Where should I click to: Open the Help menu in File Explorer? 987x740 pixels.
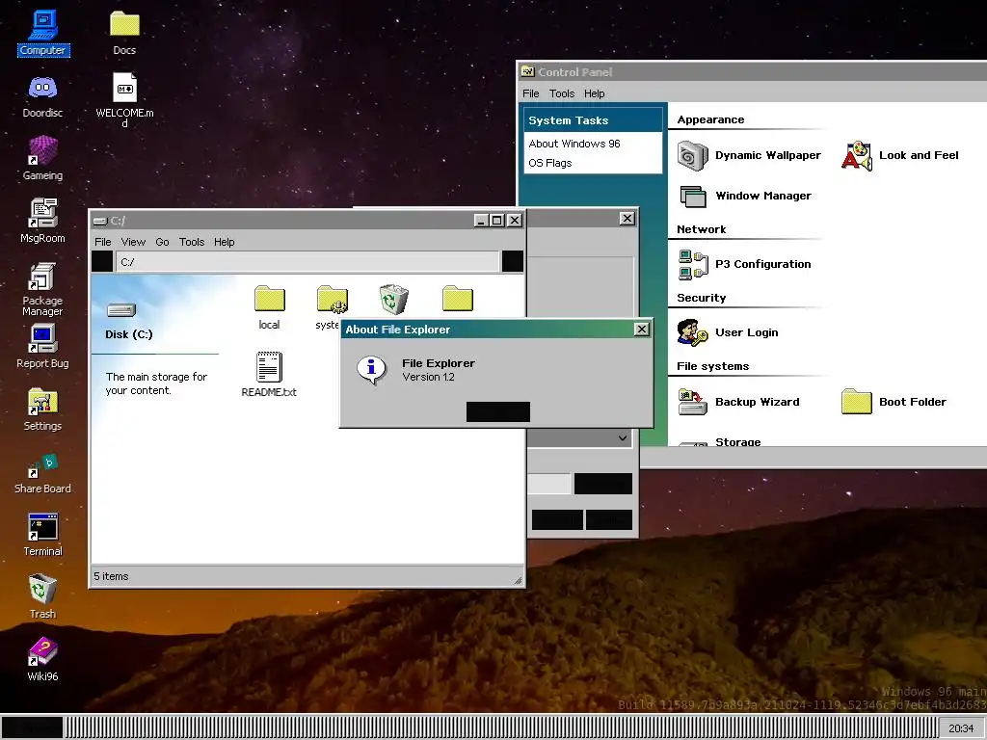point(224,242)
